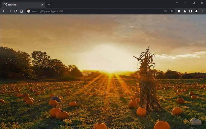The image size is (206, 129).
Task: Add a new tab with plus button
Action: tap(49, 5)
